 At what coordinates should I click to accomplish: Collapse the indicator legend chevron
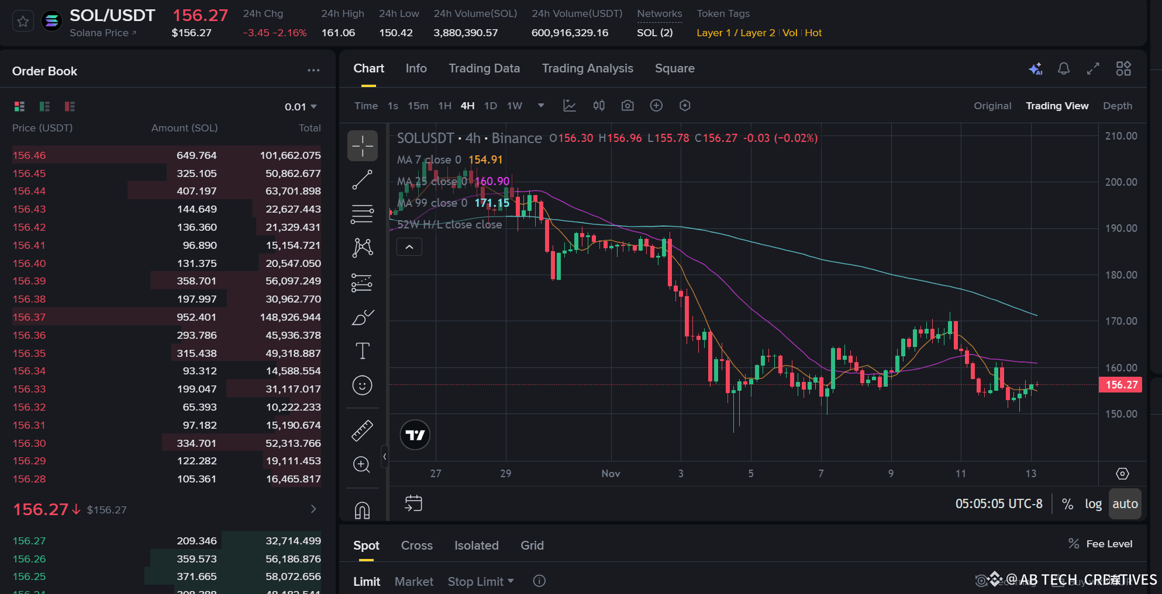pos(409,247)
